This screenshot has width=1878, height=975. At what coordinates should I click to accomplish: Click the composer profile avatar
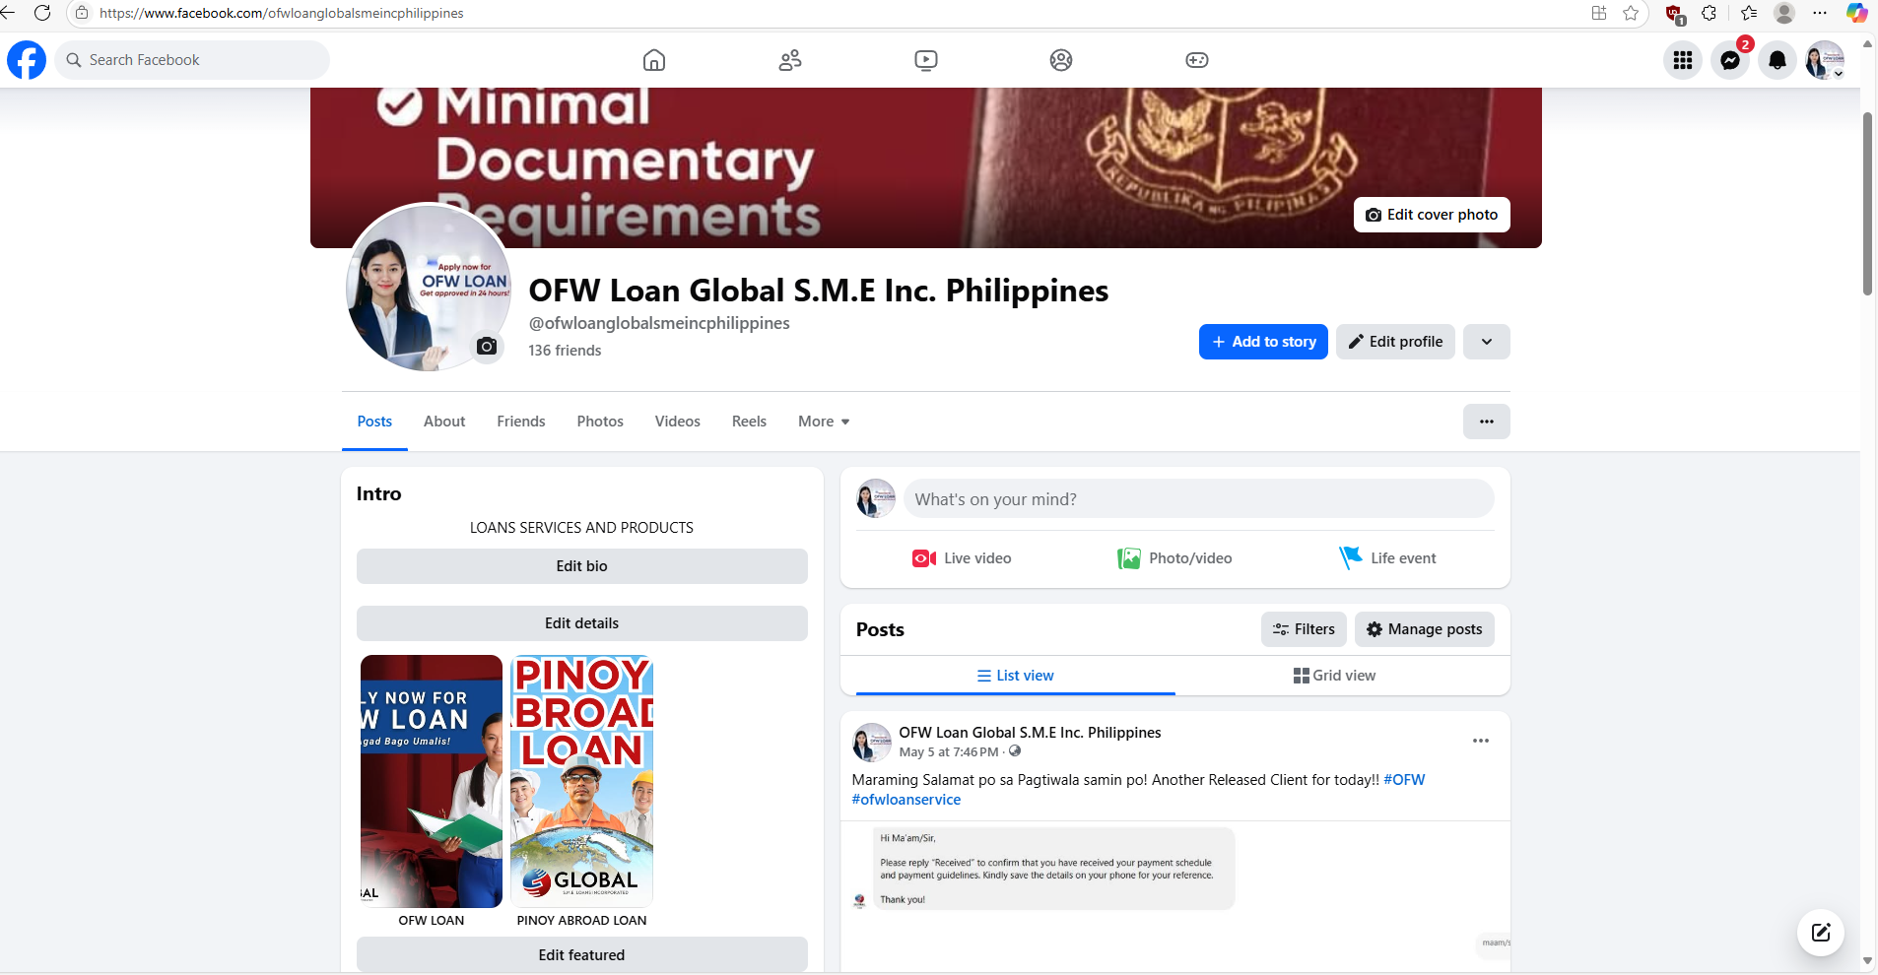coord(876,498)
